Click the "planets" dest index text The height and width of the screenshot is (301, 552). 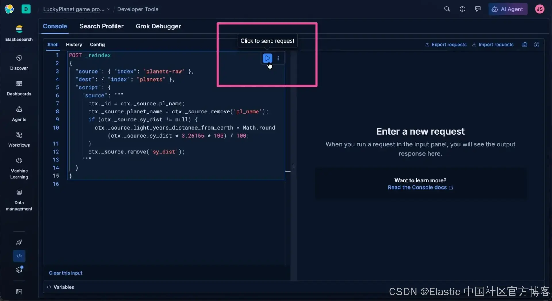(x=151, y=79)
